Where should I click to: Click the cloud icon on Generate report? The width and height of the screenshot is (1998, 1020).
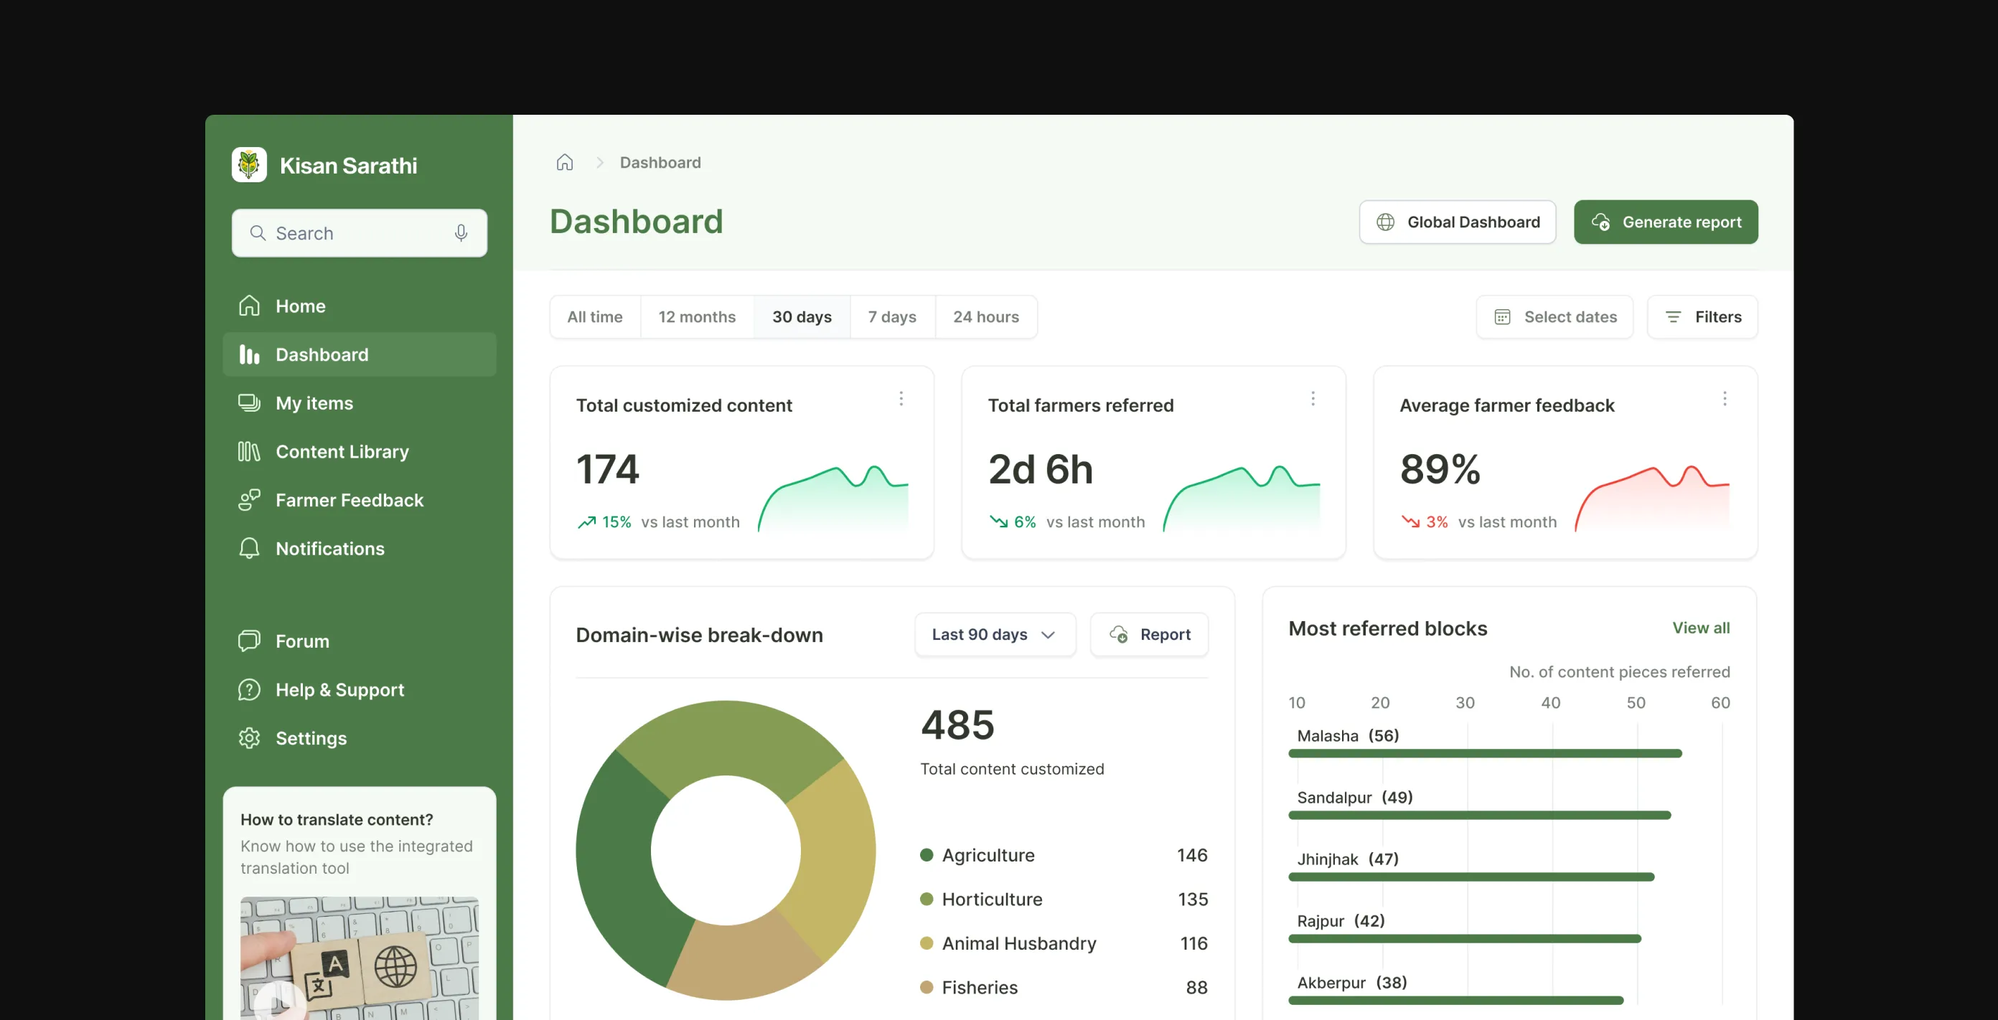pos(1600,222)
